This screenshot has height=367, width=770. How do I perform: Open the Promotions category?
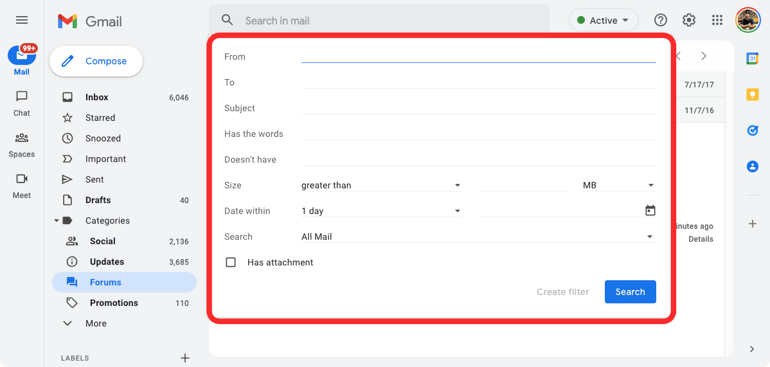click(x=114, y=303)
